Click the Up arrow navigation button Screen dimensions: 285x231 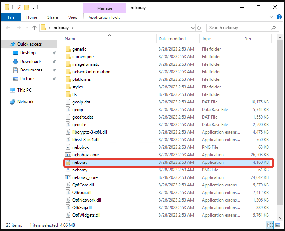coord(35,28)
